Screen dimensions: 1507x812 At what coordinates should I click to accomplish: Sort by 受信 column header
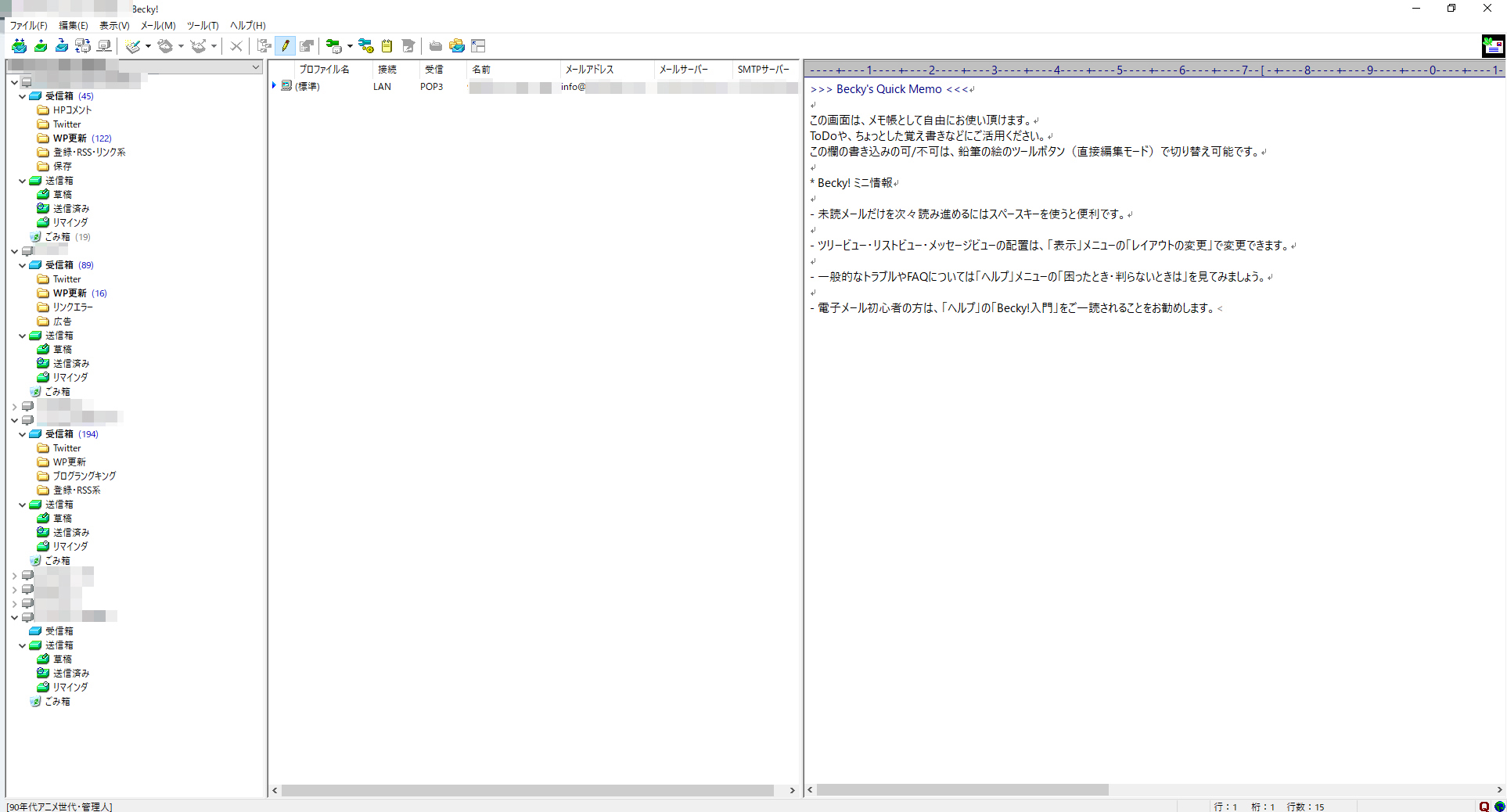pyautogui.click(x=442, y=69)
